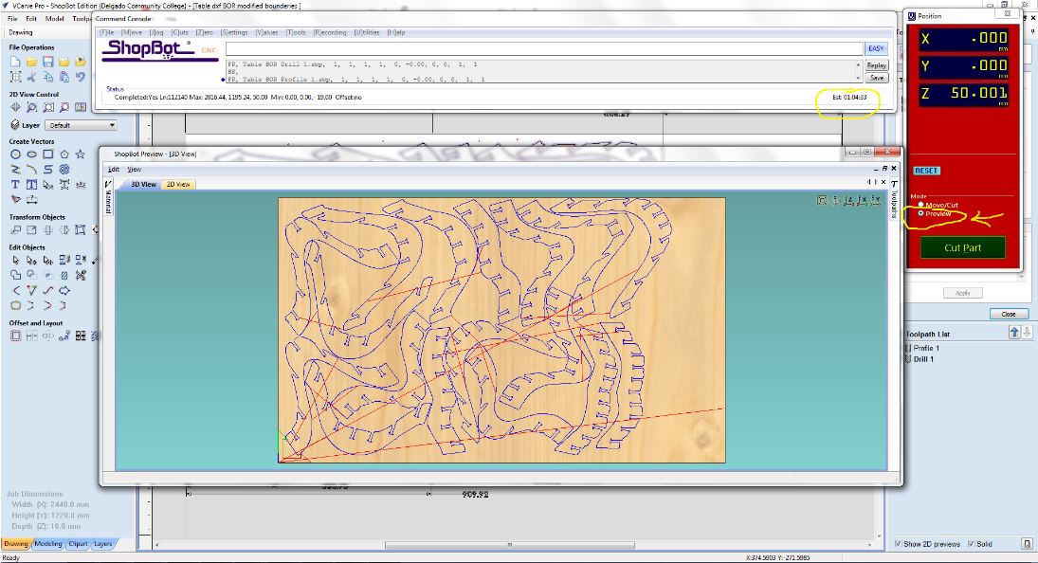Toggle Show 2D previews checkbox
Image resolution: width=1038 pixels, height=563 pixels.
pos(899,544)
